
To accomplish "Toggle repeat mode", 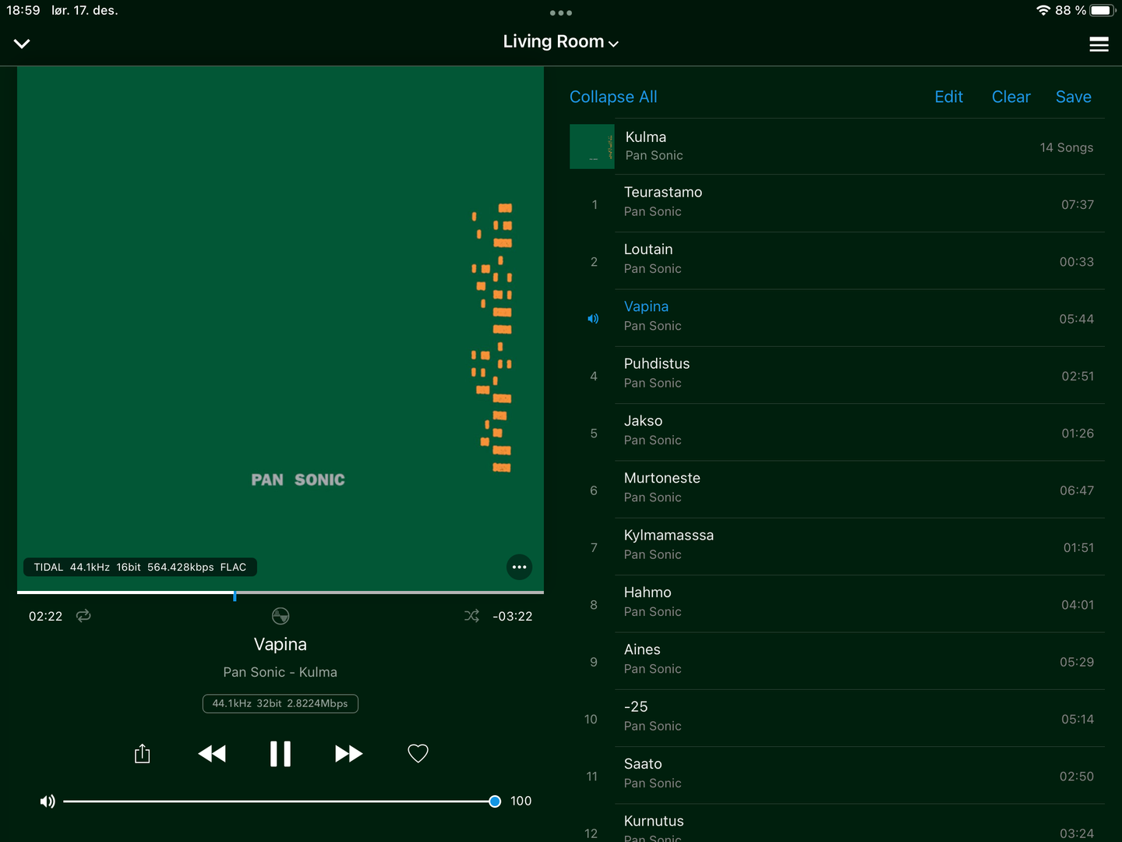I will pos(83,616).
